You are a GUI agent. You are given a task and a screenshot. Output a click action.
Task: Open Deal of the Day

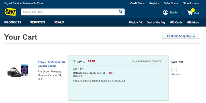(x=156, y=23)
